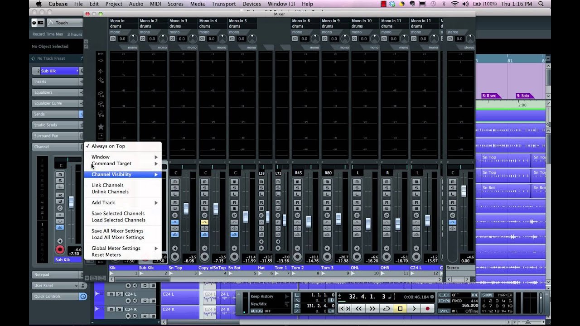
Task: Click the Stereo output volume fader
Action: tap(464, 191)
